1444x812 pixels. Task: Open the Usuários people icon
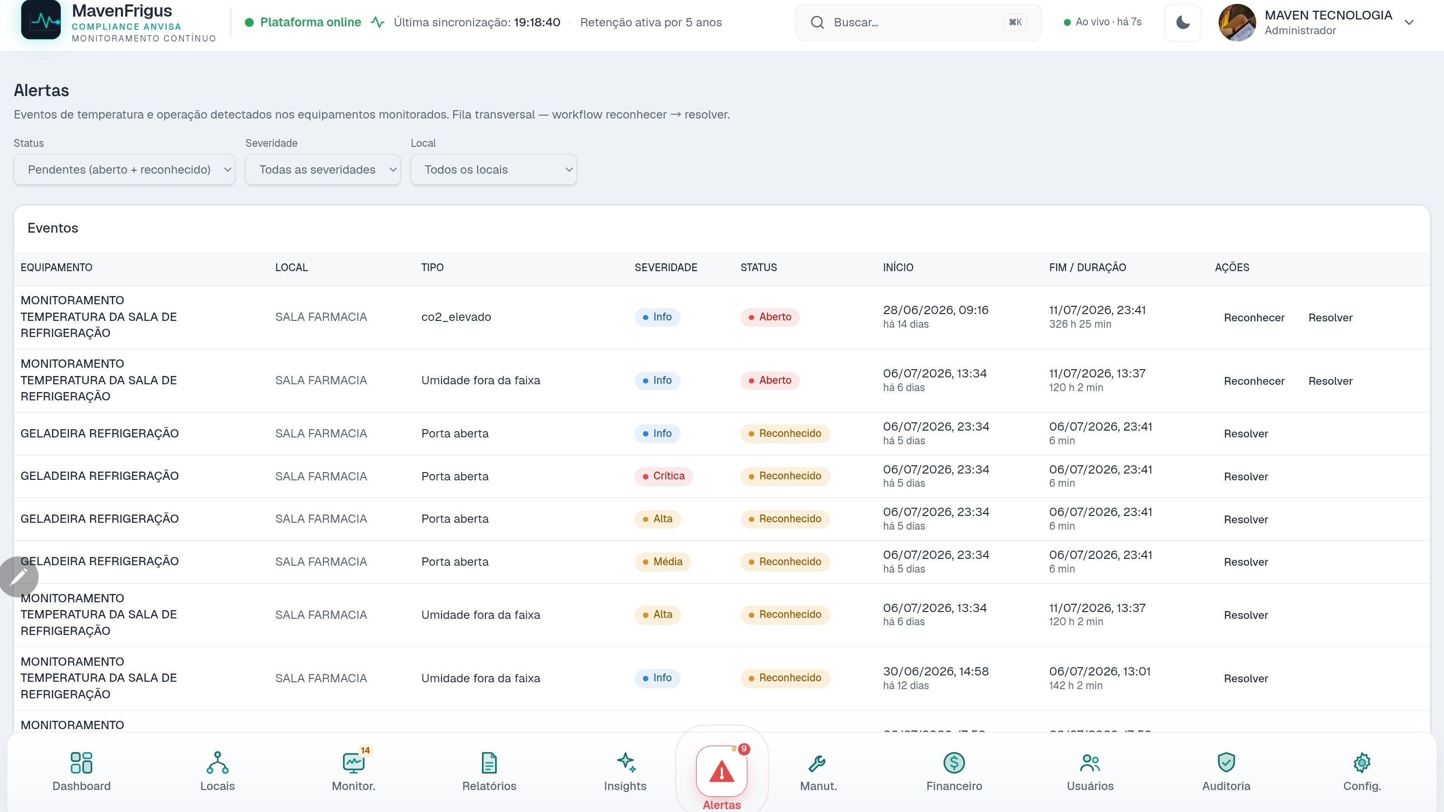pos(1090,762)
